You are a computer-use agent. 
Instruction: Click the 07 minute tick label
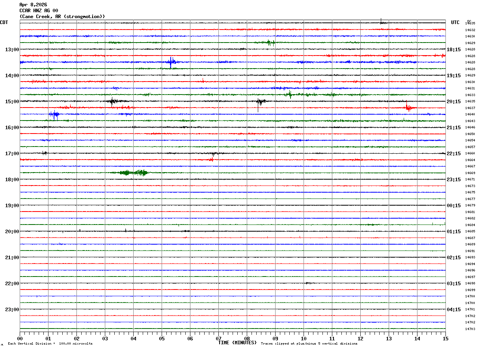pyautogui.click(x=218, y=339)
